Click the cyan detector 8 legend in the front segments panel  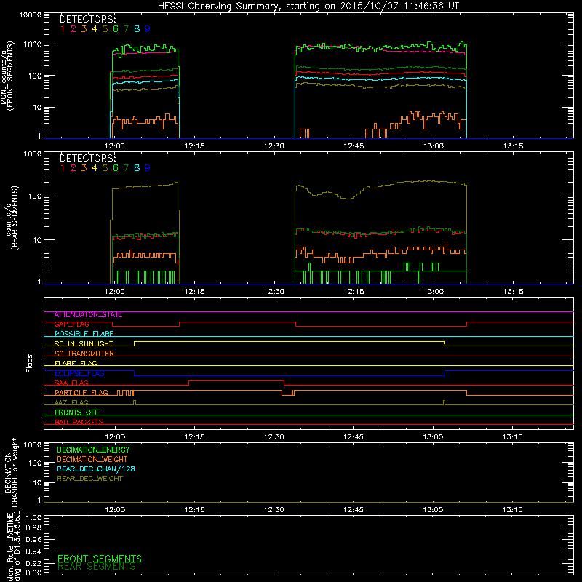pos(137,28)
